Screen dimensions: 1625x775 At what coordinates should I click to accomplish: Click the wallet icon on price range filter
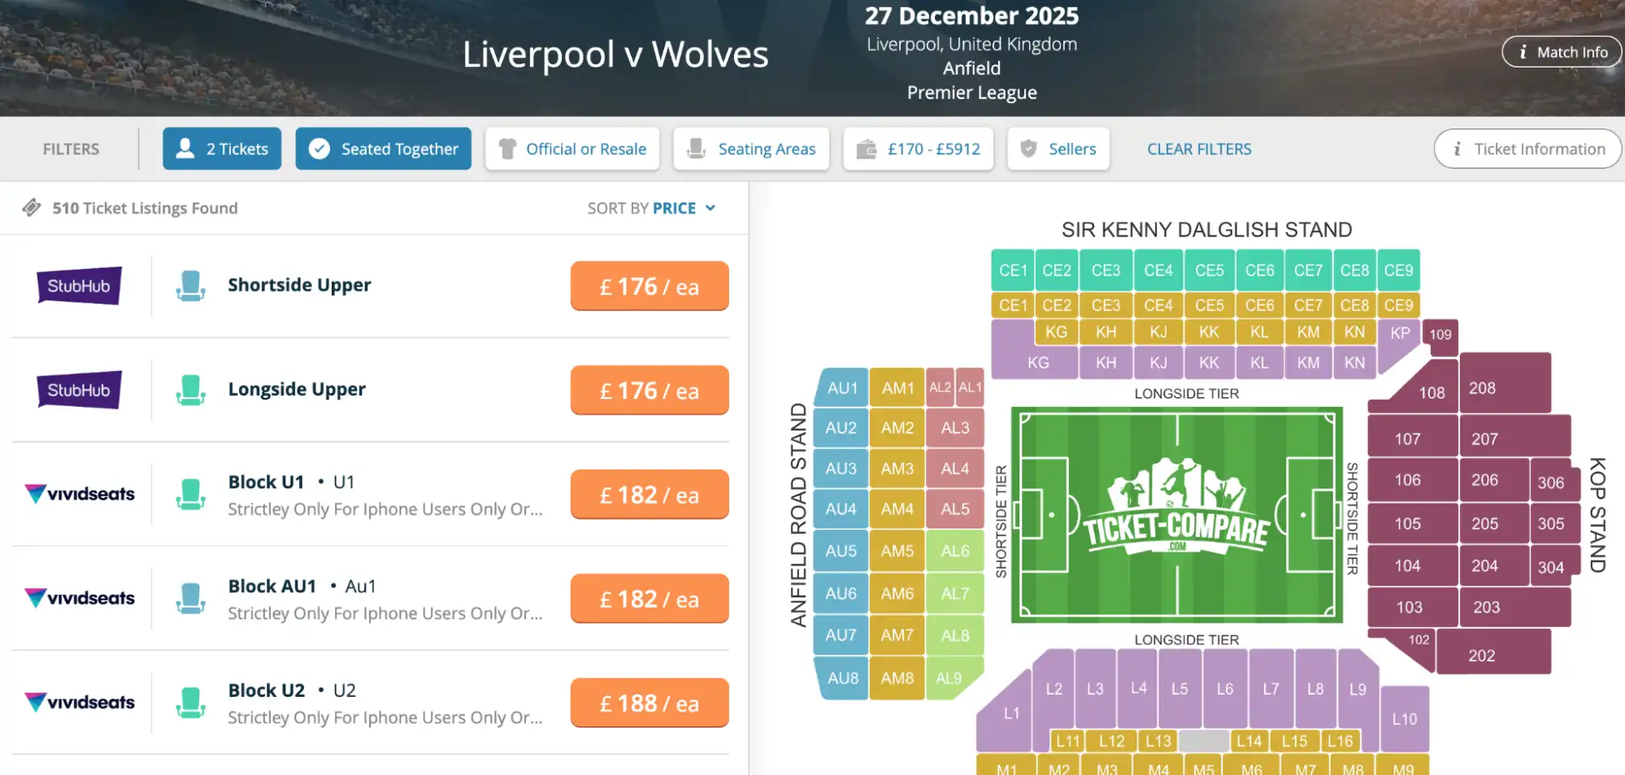(866, 148)
